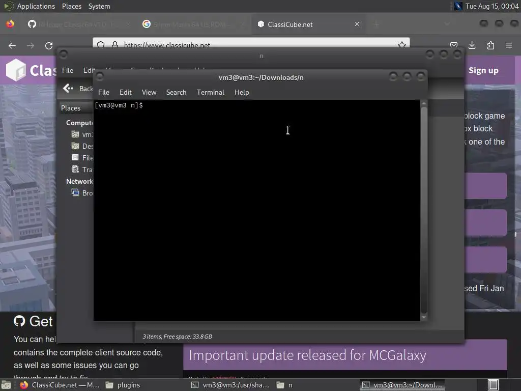Select Browse Network icon in sidebar
The image size is (521, 391).
click(x=75, y=192)
